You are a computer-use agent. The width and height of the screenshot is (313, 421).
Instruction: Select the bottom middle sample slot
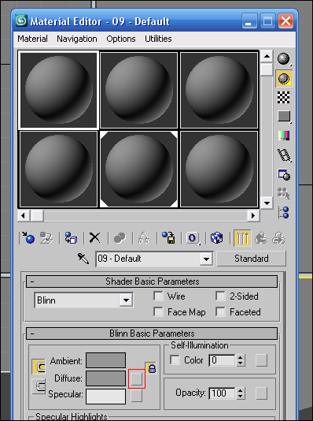pos(138,169)
